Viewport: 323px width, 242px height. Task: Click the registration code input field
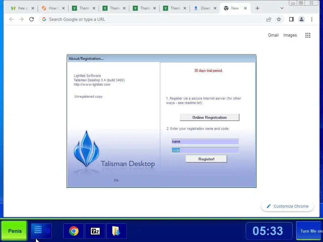click(x=205, y=150)
